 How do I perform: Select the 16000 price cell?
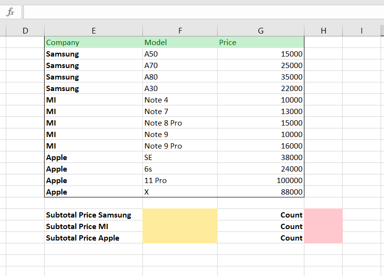click(x=261, y=146)
